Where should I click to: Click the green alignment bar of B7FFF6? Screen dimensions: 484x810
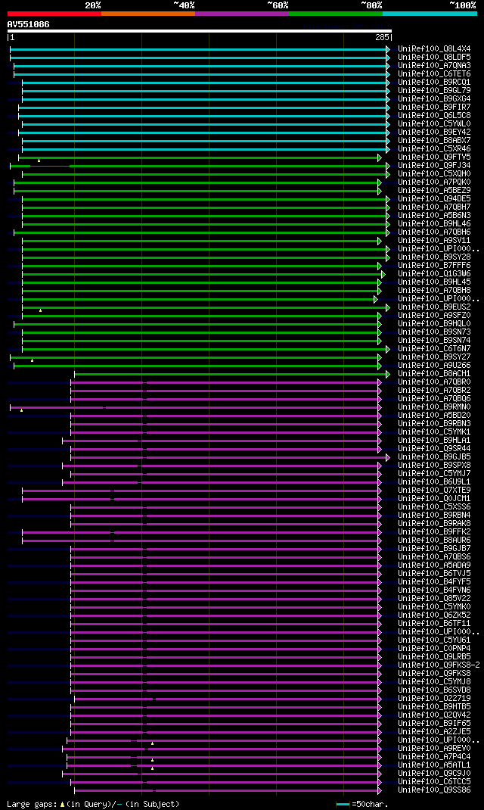200,266
